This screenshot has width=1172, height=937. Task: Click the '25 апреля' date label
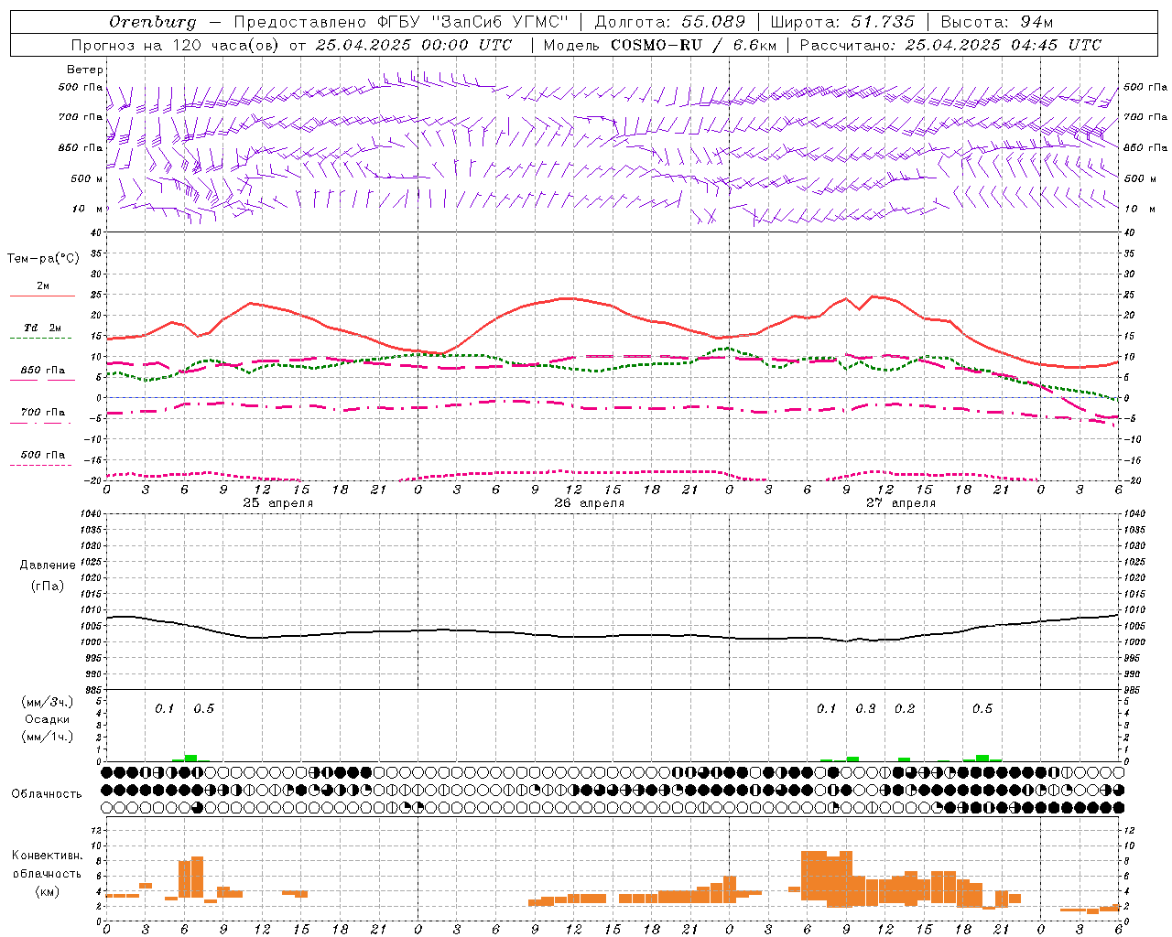point(277,503)
